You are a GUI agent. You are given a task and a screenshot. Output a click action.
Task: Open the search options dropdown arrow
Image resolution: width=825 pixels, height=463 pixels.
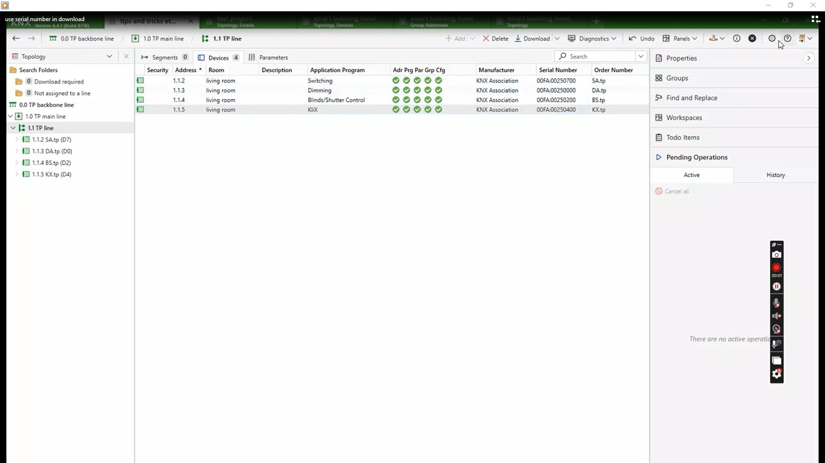641,57
